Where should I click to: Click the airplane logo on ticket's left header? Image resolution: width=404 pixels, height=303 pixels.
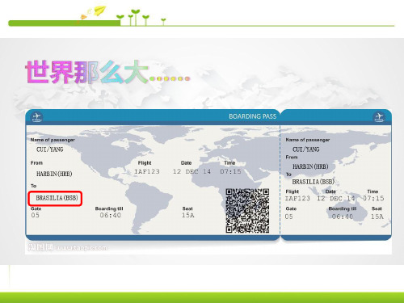(x=36, y=117)
